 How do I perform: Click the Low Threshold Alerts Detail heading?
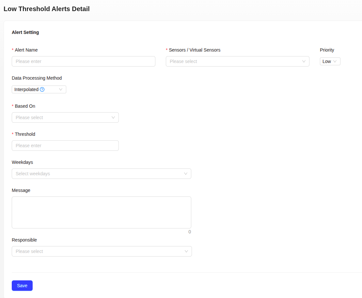point(46,9)
